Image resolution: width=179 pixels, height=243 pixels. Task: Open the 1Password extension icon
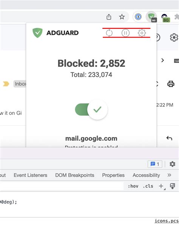138,17
